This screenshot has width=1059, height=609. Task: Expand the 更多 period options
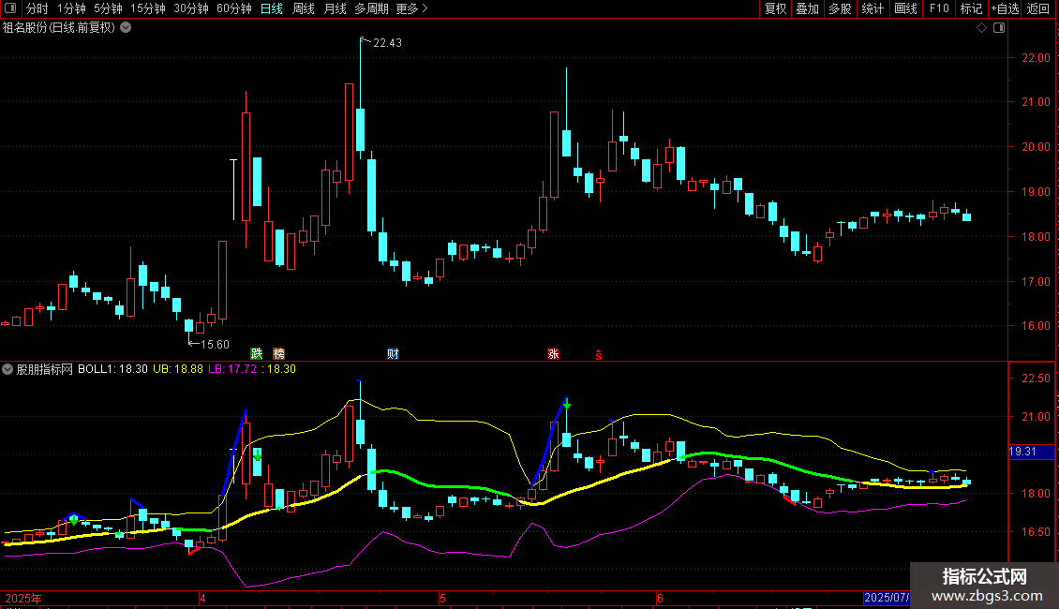tap(412, 8)
